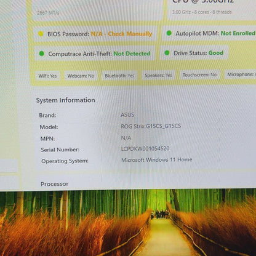Image resolution: width=256 pixels, height=256 pixels.
Task: Click the green Computrace Anti-Theft status dot
Action: click(41, 54)
